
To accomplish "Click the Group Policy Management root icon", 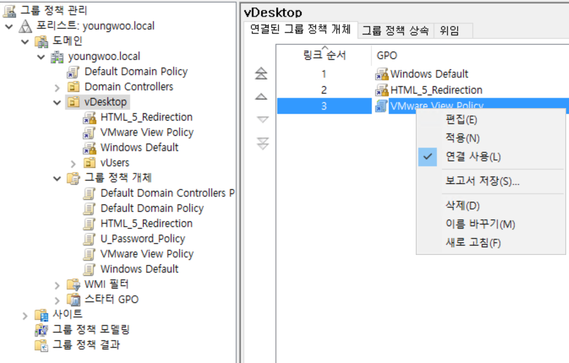I will [x=10, y=11].
